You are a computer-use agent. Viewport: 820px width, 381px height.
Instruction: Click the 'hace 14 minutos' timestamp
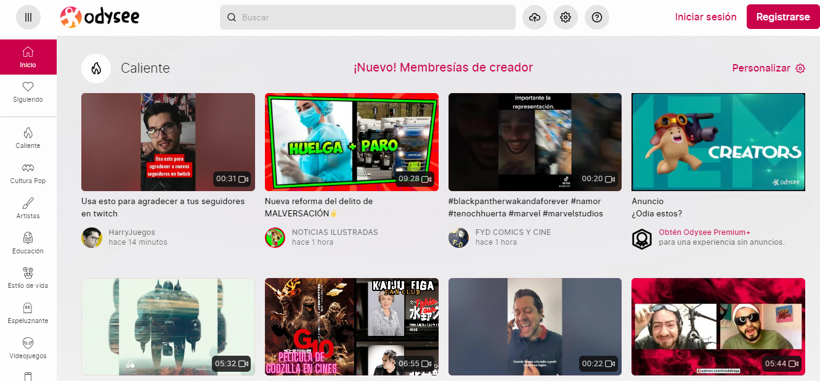[138, 242]
